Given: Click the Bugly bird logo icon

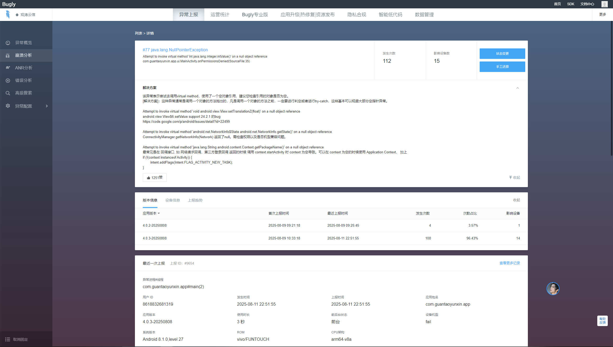Looking at the screenshot, I should [8, 14].
